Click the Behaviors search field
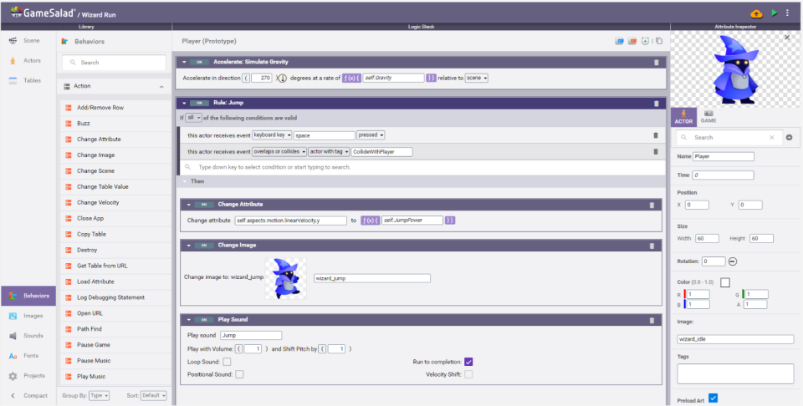The height and width of the screenshot is (406, 803). click(x=115, y=63)
